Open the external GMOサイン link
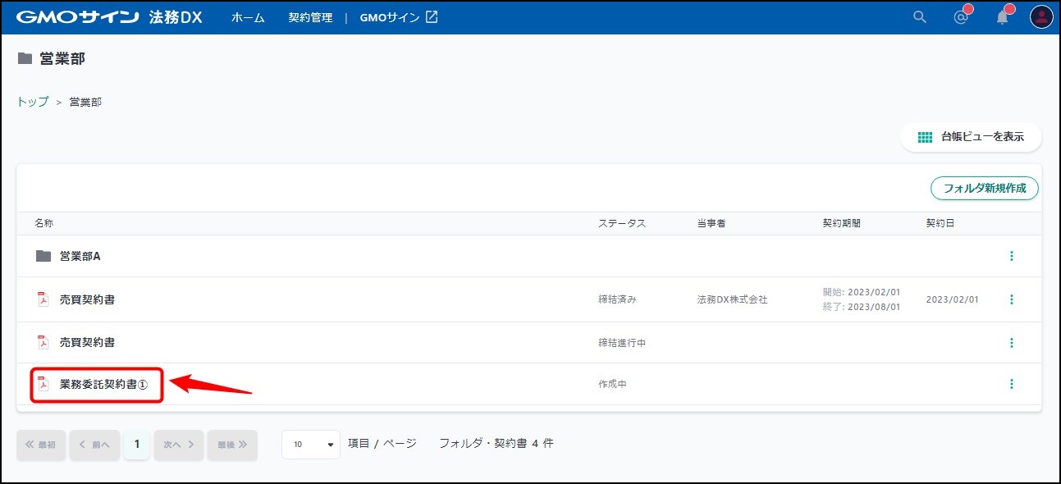Screen dimensions: 1061x484 tap(399, 17)
